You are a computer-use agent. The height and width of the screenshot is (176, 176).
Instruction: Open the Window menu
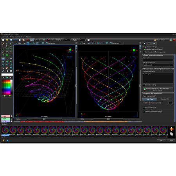point(29,37)
